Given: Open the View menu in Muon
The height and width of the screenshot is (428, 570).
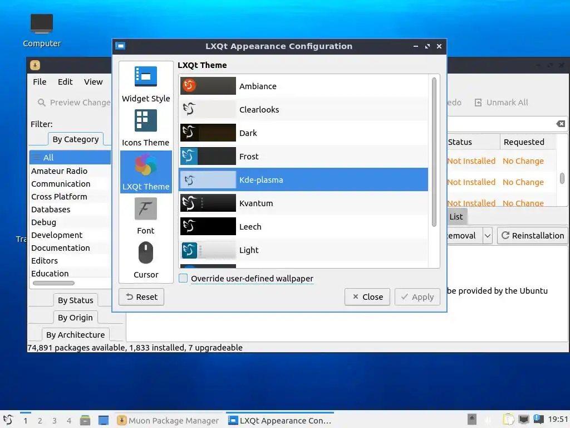Looking at the screenshot, I should click(x=94, y=82).
